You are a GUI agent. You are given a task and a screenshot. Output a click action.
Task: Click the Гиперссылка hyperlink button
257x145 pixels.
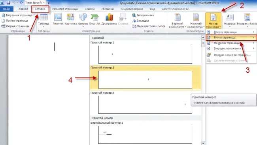point(143,15)
